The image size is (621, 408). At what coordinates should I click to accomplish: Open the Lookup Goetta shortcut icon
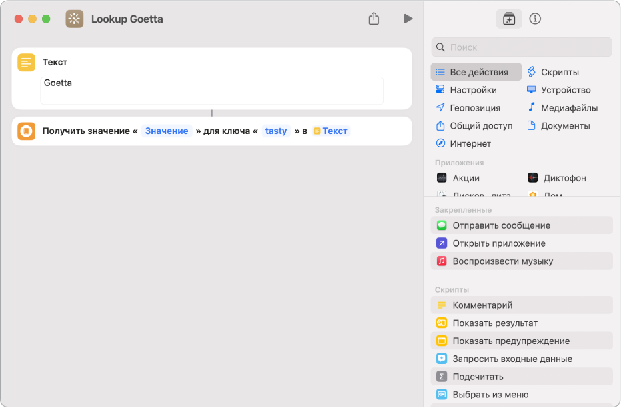75,19
